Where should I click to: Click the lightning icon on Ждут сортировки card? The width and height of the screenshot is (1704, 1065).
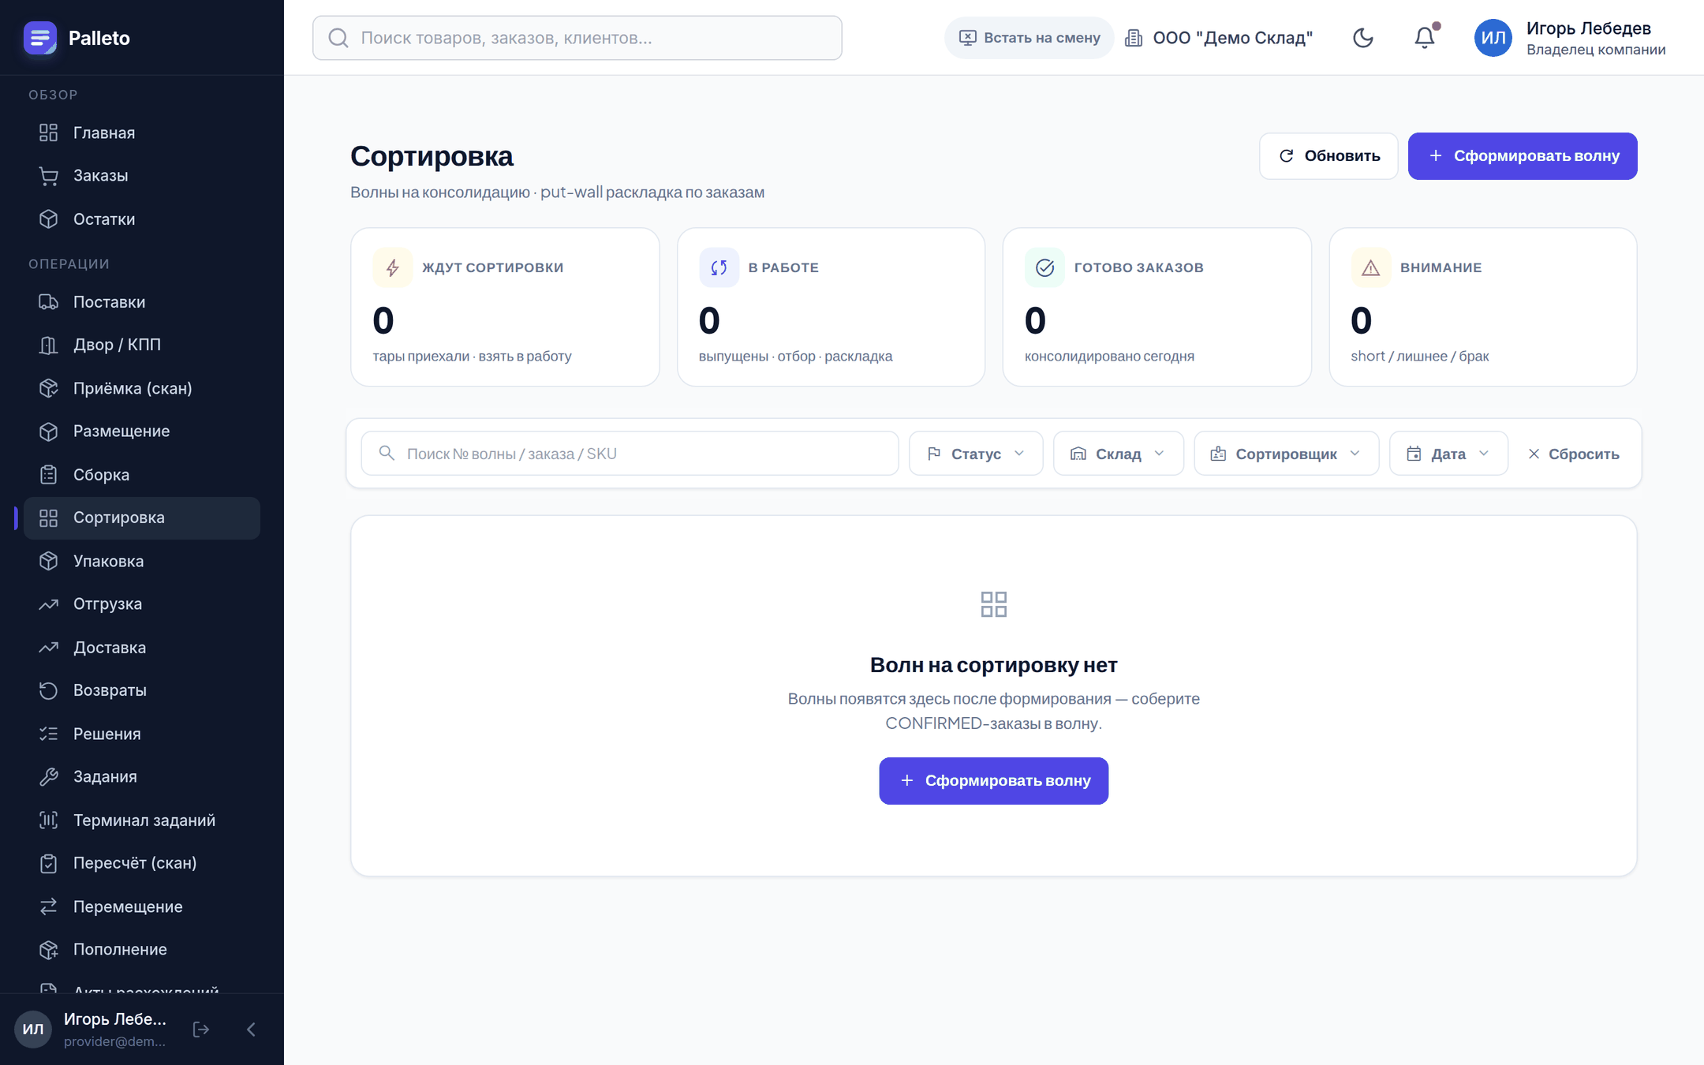pos(392,267)
